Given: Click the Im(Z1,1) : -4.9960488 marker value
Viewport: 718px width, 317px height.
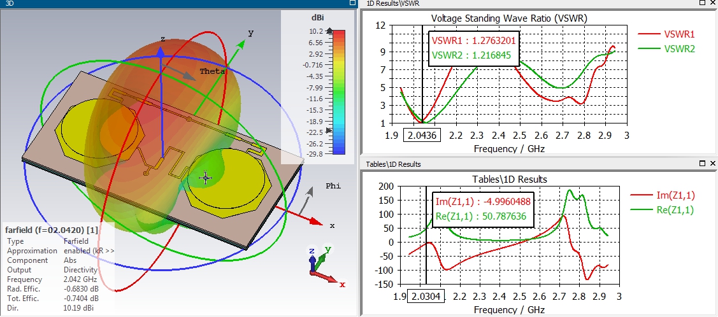Looking at the screenshot, I should click(x=483, y=202).
